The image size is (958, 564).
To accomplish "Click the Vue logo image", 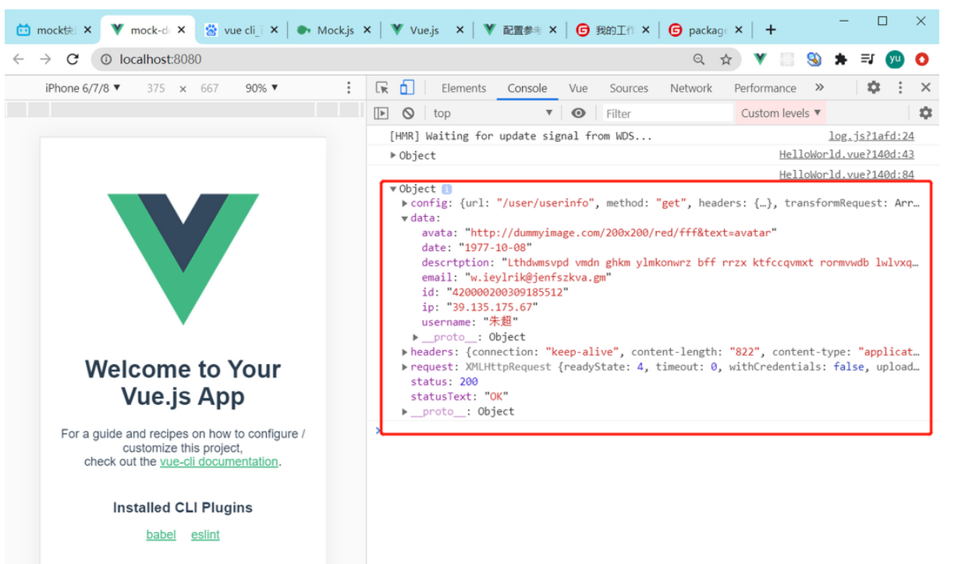I will click(183, 259).
